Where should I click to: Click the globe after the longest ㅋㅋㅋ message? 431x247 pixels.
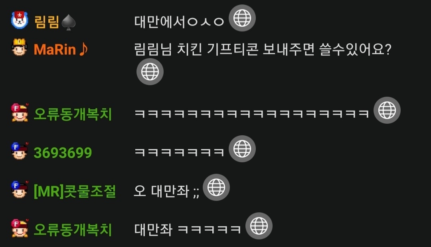tap(387, 110)
